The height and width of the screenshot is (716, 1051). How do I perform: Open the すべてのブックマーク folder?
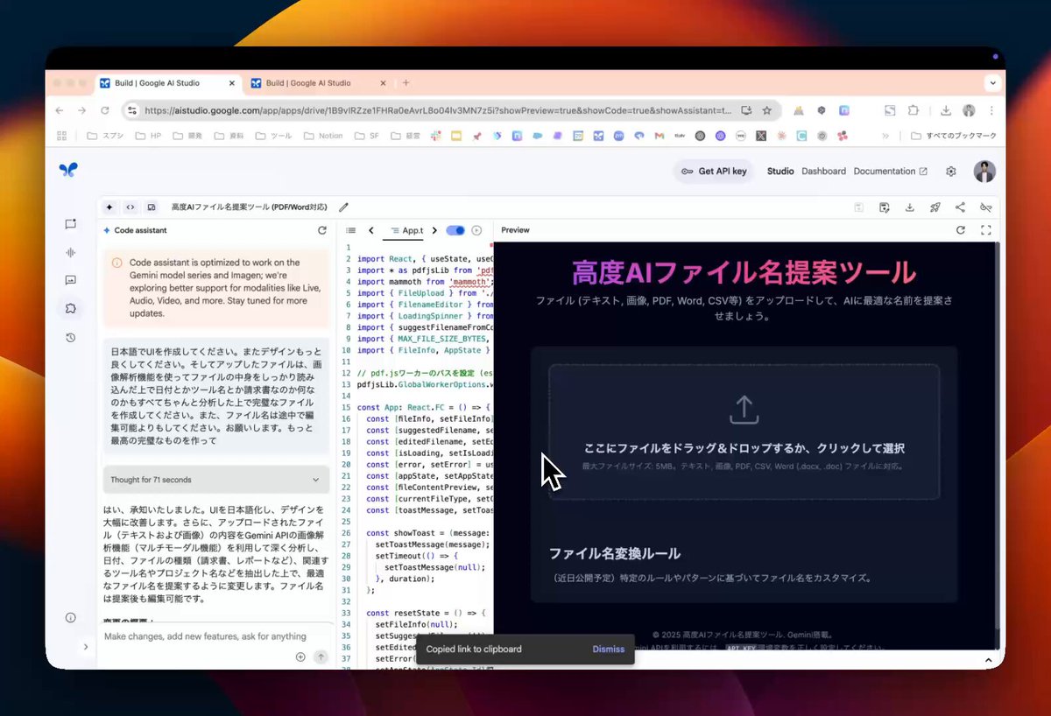(x=953, y=136)
